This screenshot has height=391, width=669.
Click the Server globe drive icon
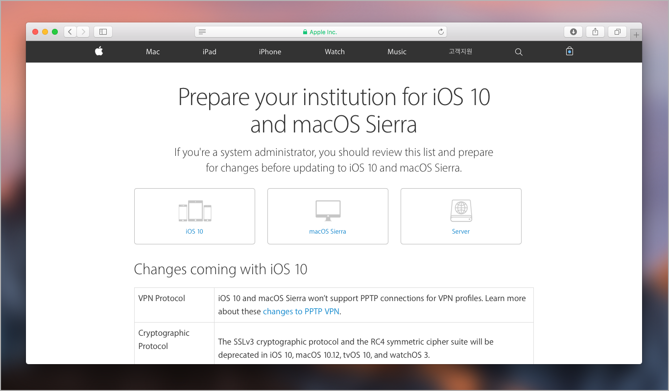[461, 211]
